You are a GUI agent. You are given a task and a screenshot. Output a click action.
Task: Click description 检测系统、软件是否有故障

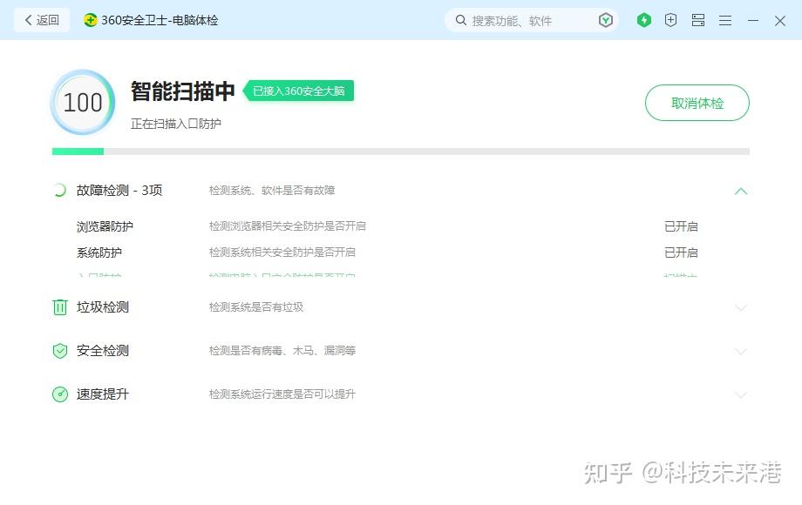click(x=272, y=191)
